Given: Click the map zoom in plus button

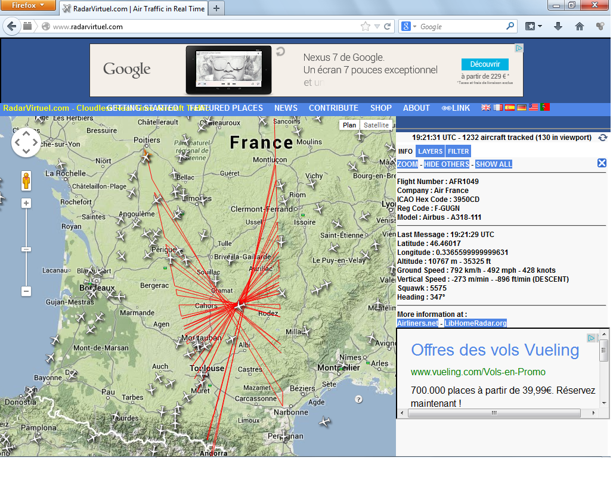Looking at the screenshot, I should [x=26, y=203].
